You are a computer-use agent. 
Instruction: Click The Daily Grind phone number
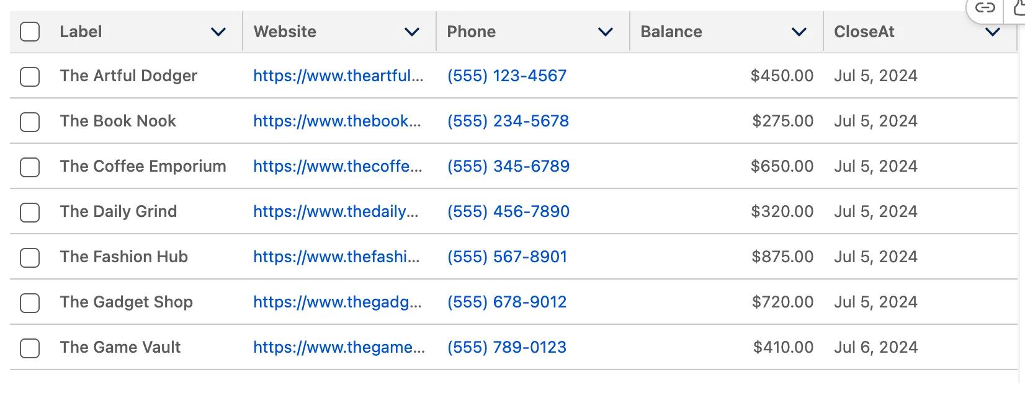(x=508, y=212)
